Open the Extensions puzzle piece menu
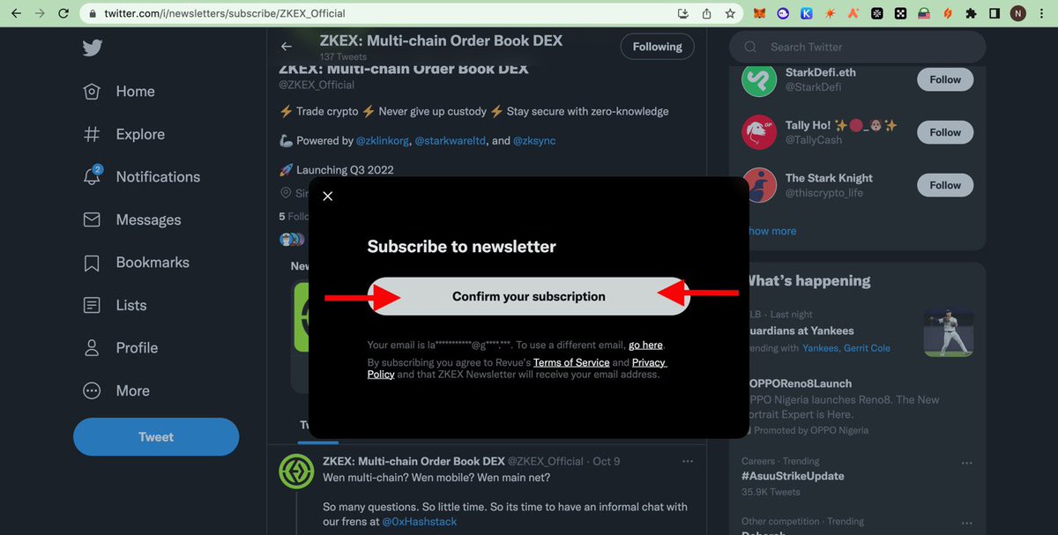The image size is (1058, 535). click(972, 13)
